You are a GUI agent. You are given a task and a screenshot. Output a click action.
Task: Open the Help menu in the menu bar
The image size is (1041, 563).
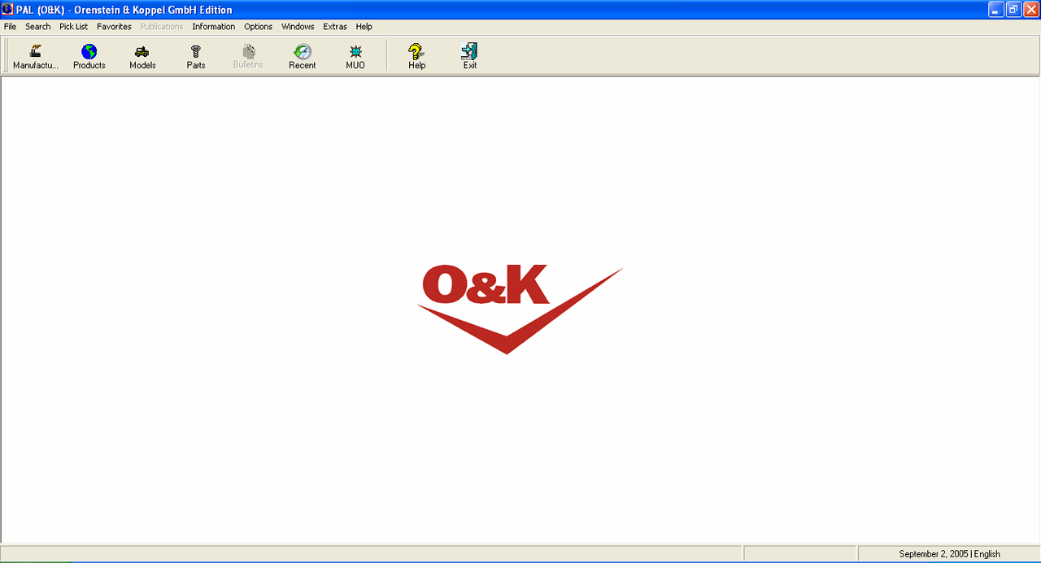click(x=364, y=27)
